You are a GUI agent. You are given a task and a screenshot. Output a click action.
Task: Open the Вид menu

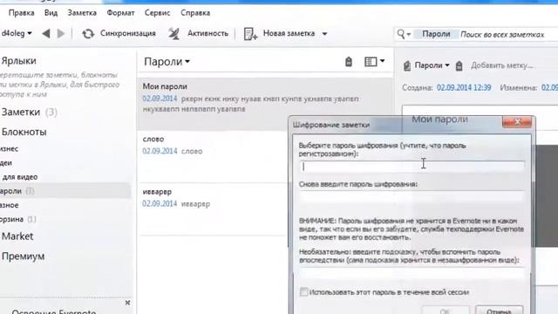click(x=51, y=13)
